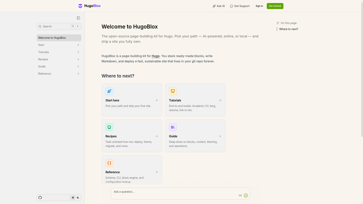
Task: Open Ask AI sparkle icon
Action: pyautogui.click(x=214, y=6)
